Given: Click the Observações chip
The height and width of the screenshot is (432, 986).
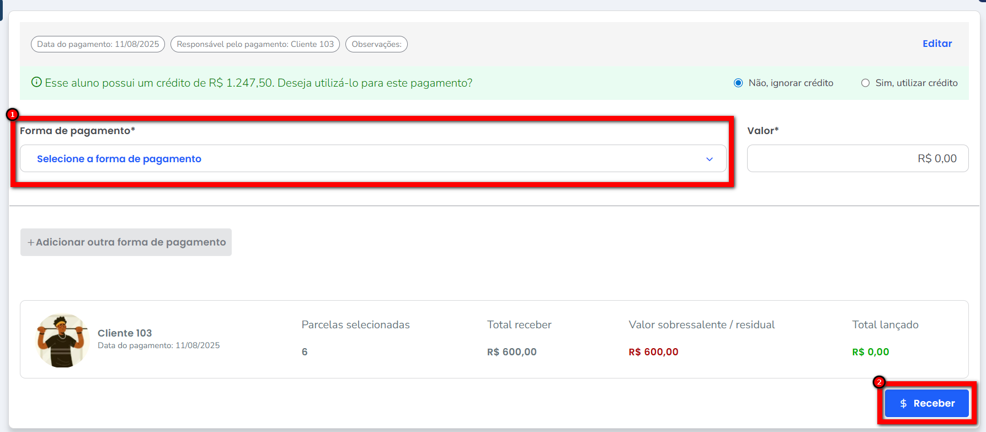Looking at the screenshot, I should click(x=376, y=44).
